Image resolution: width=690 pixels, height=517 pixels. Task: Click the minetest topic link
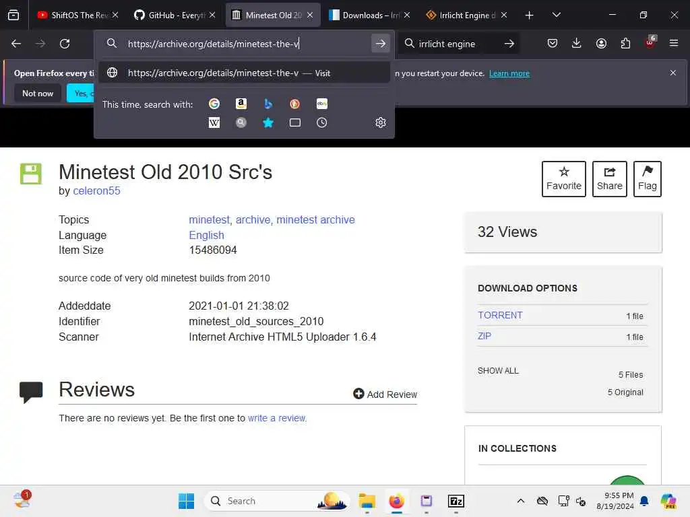(209, 220)
